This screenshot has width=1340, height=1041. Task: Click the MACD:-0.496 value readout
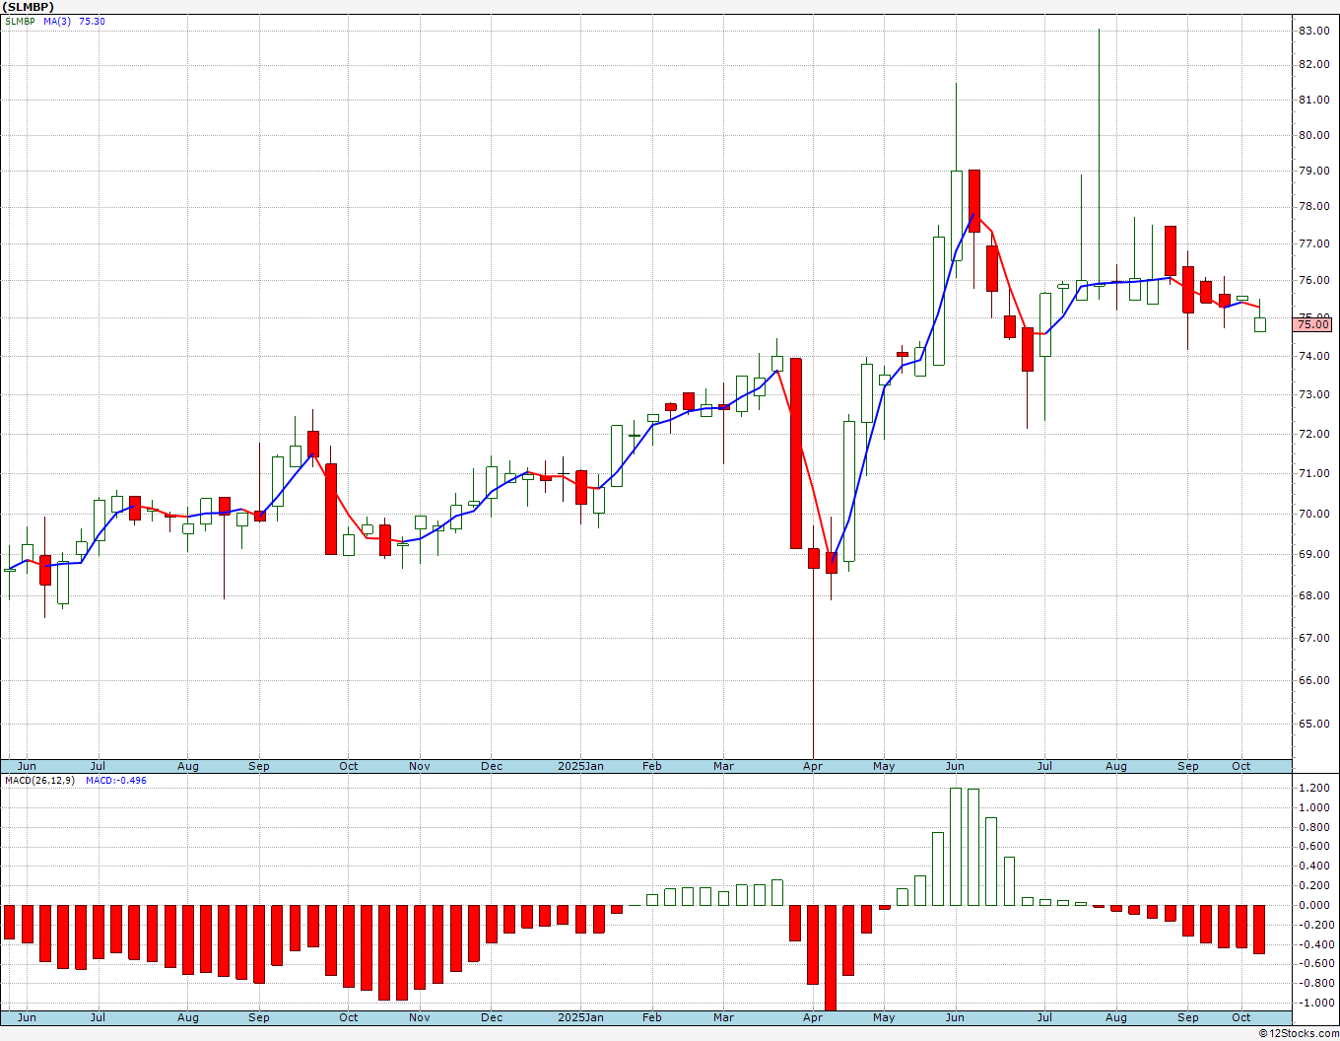[116, 781]
